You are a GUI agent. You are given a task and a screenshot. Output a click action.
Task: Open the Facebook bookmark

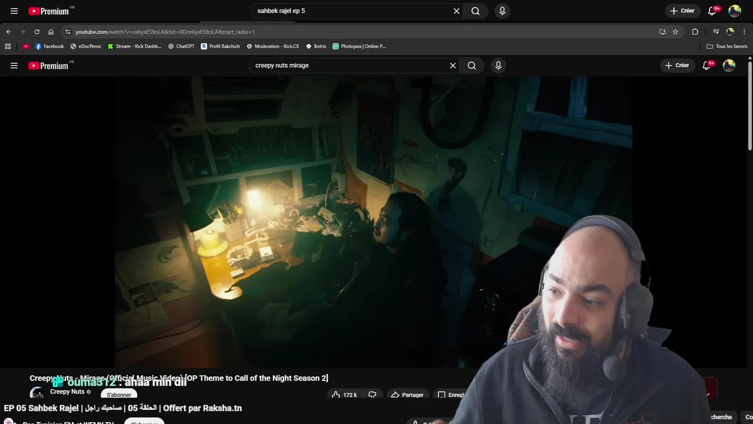49,46
